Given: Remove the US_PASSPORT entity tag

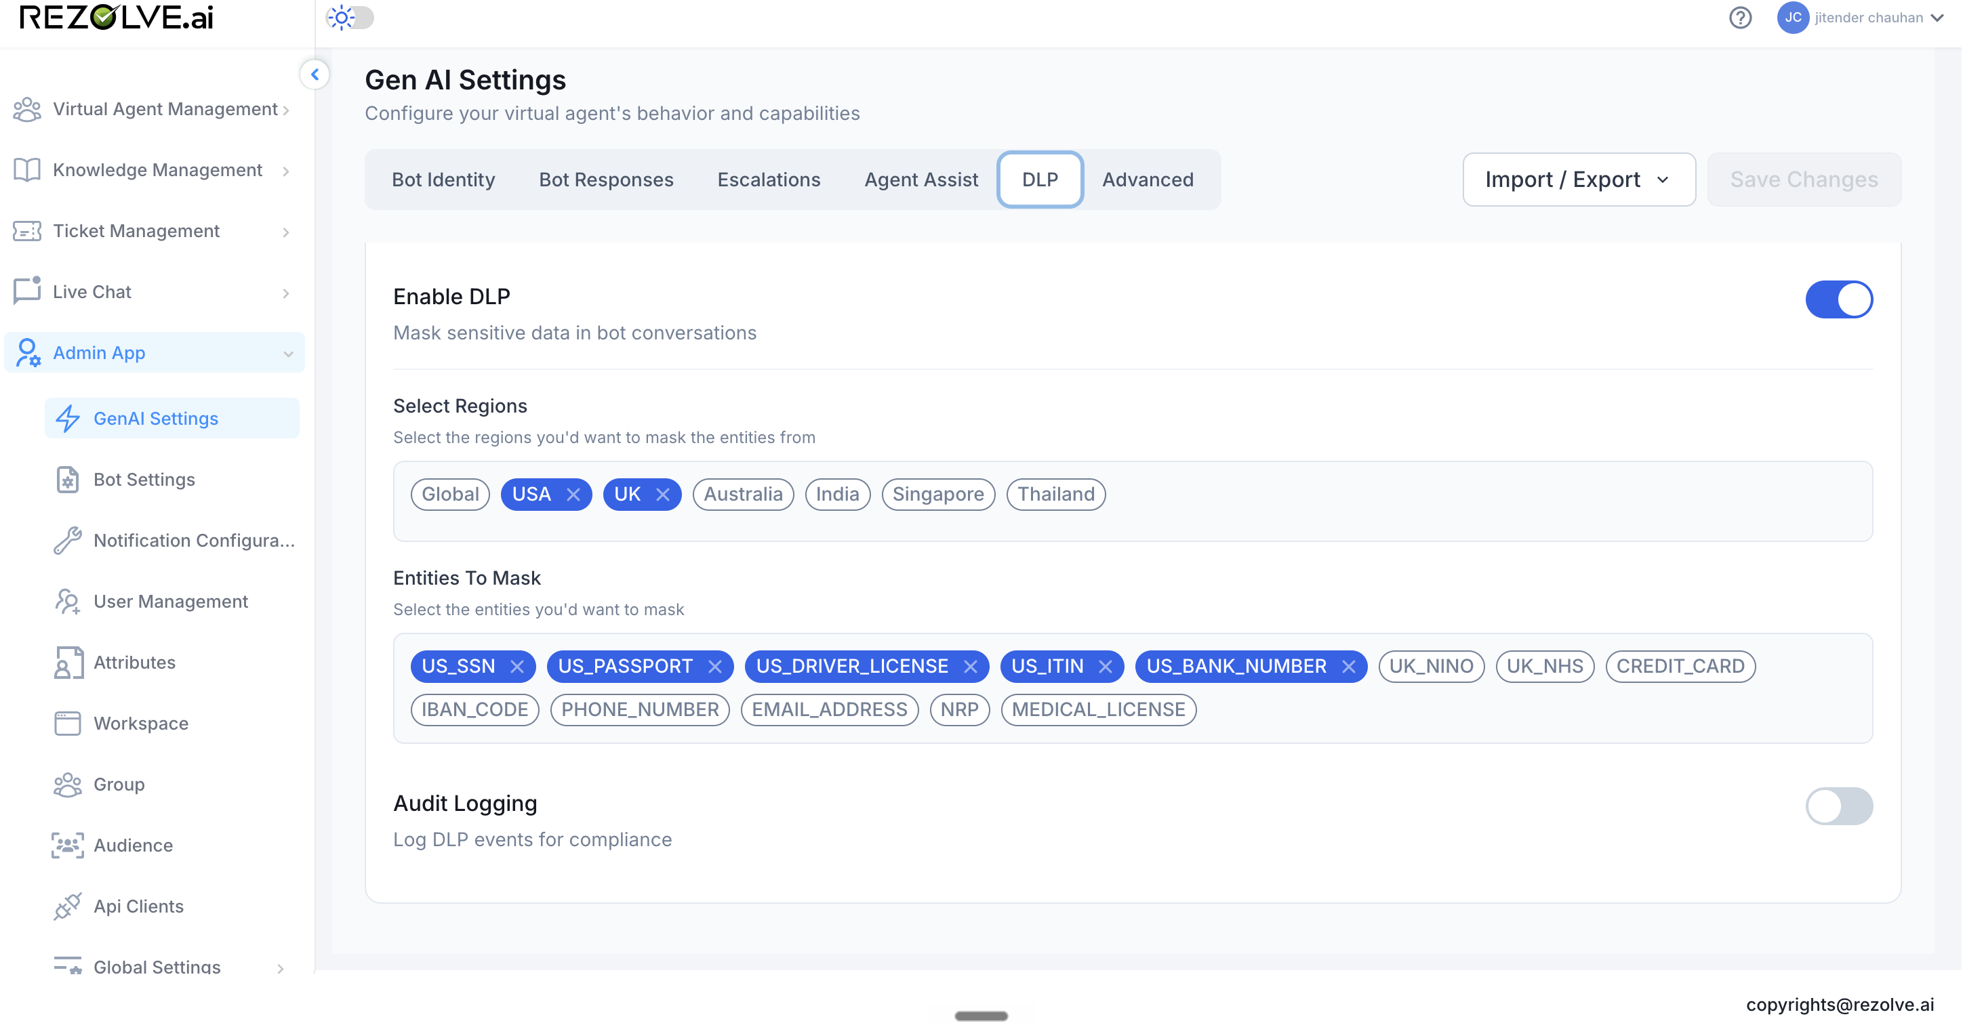Looking at the screenshot, I should pyautogui.click(x=714, y=667).
